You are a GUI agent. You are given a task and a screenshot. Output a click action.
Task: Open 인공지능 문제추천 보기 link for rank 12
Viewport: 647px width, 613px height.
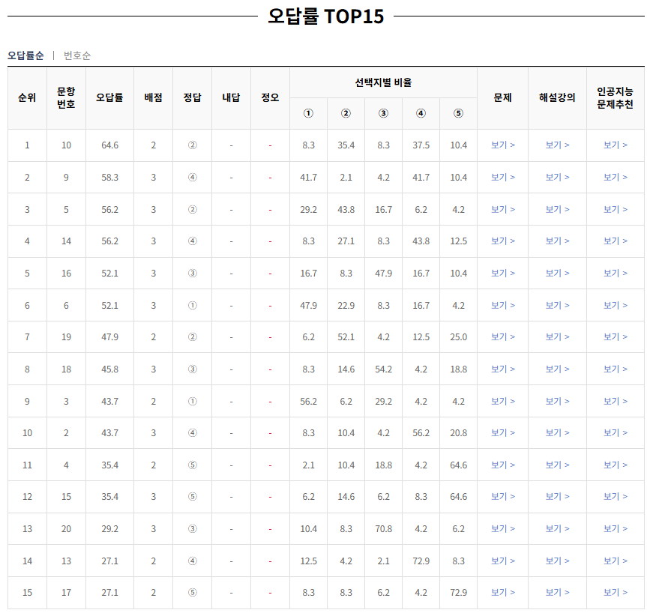616,497
